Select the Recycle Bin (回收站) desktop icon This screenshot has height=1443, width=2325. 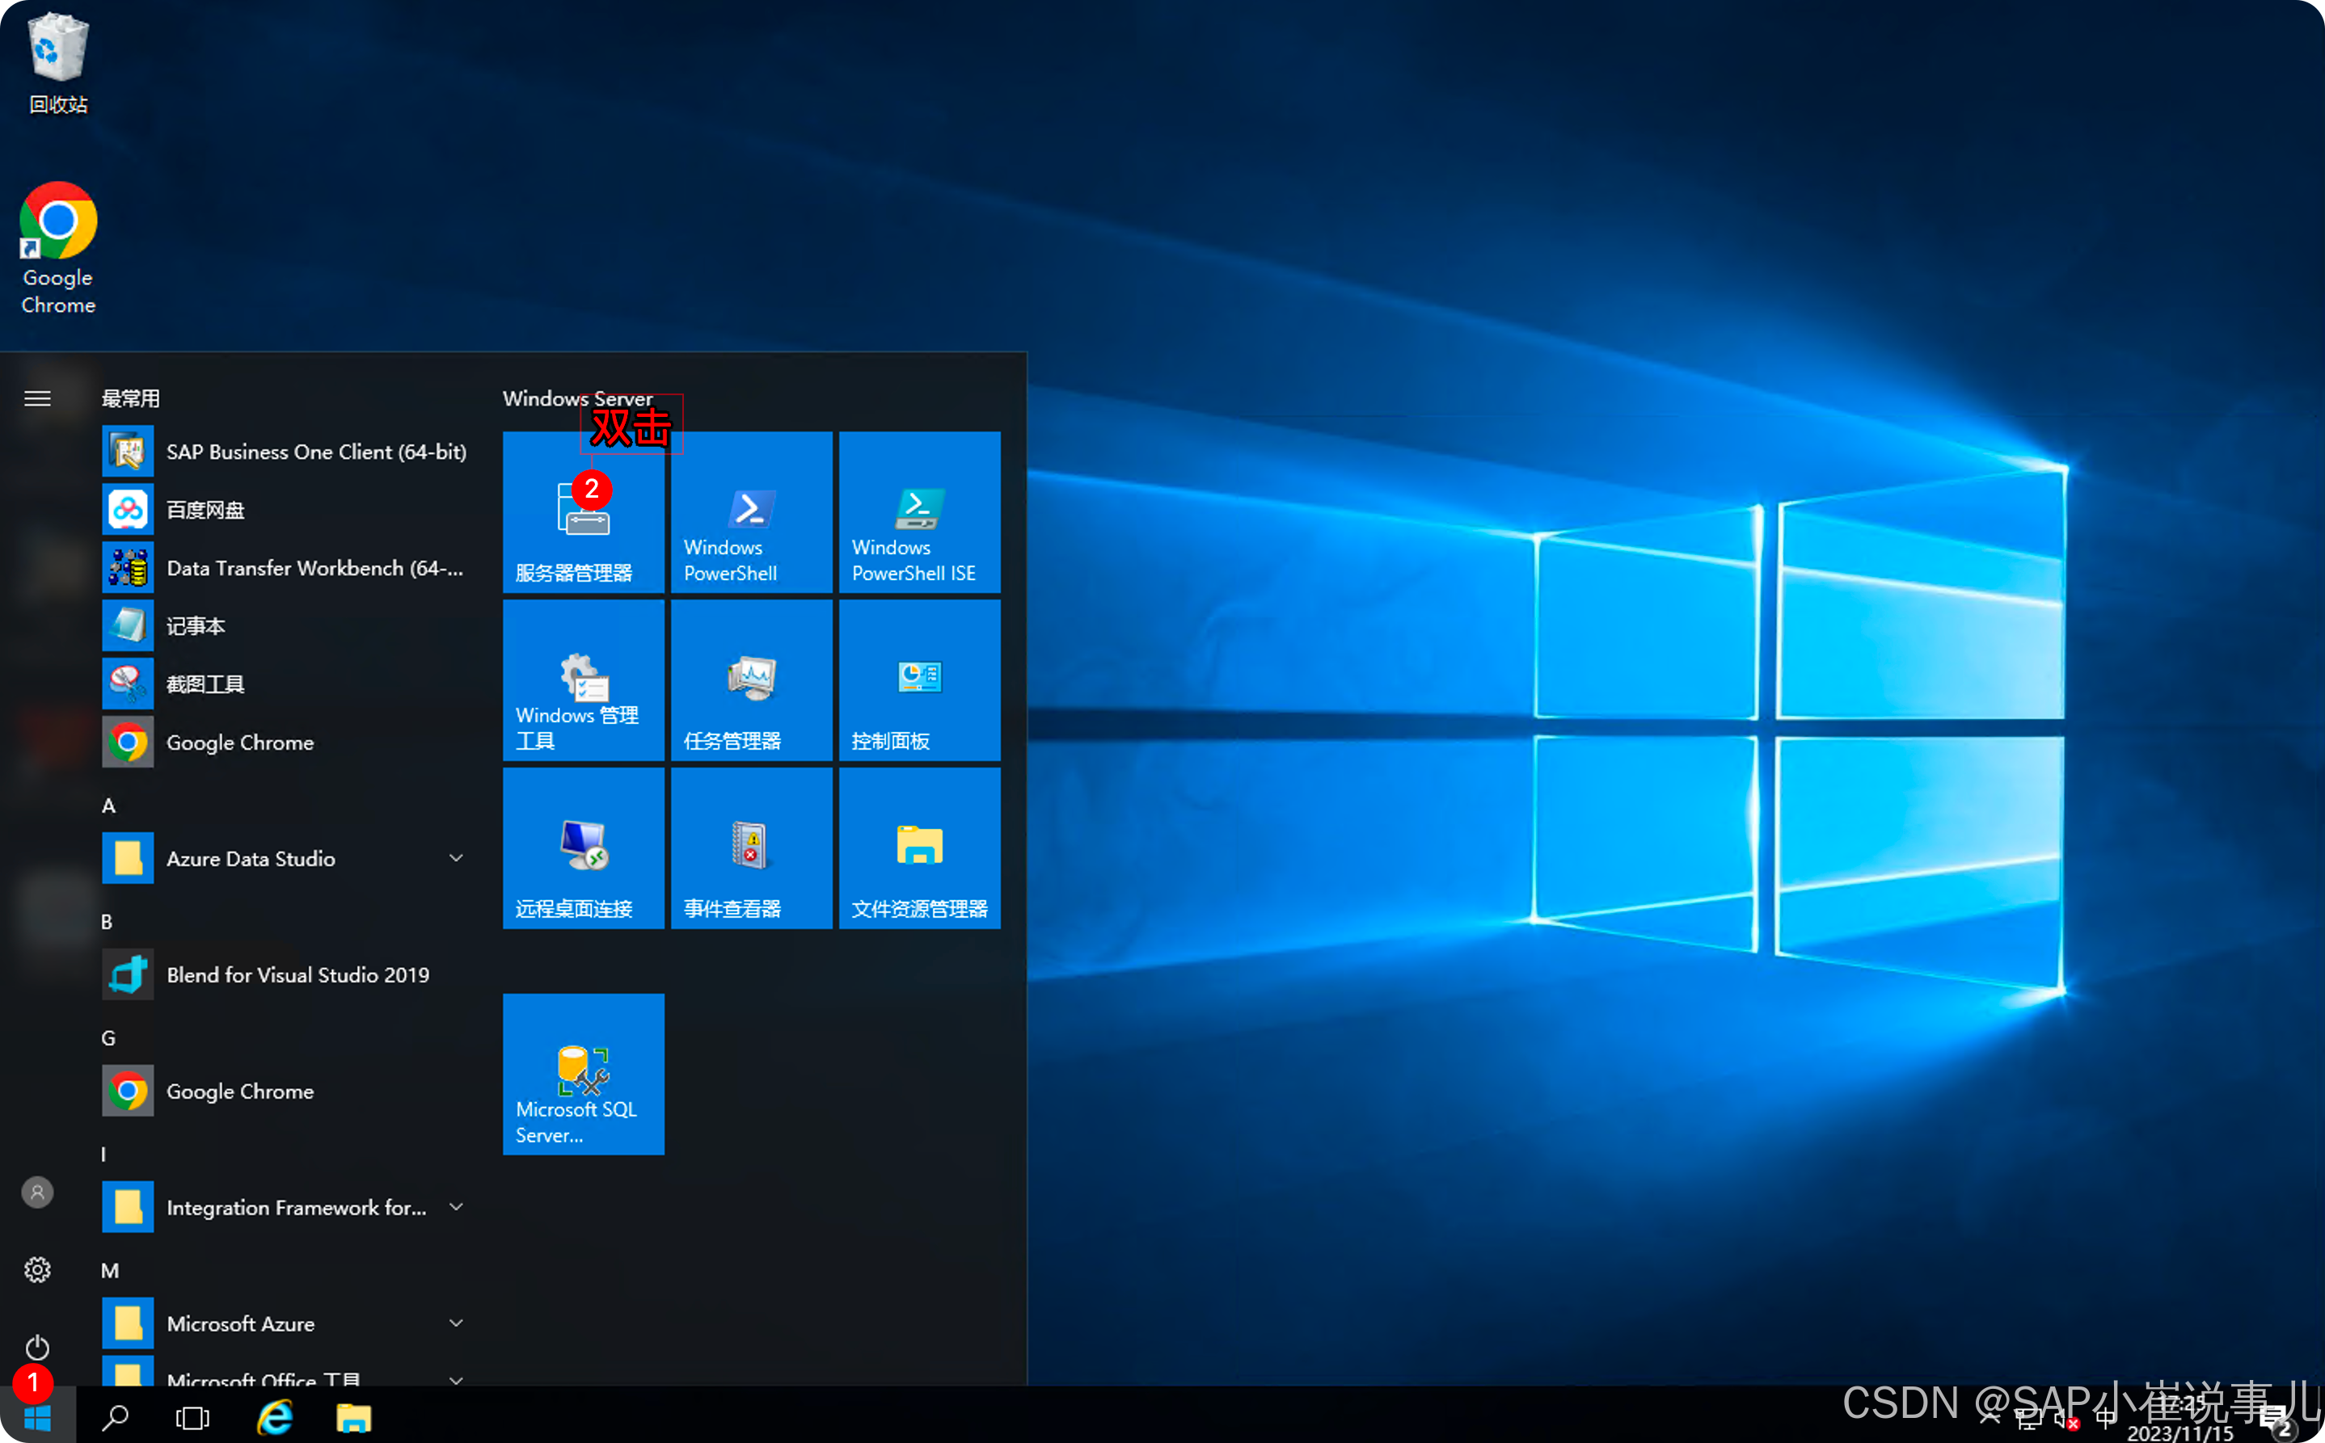point(58,62)
